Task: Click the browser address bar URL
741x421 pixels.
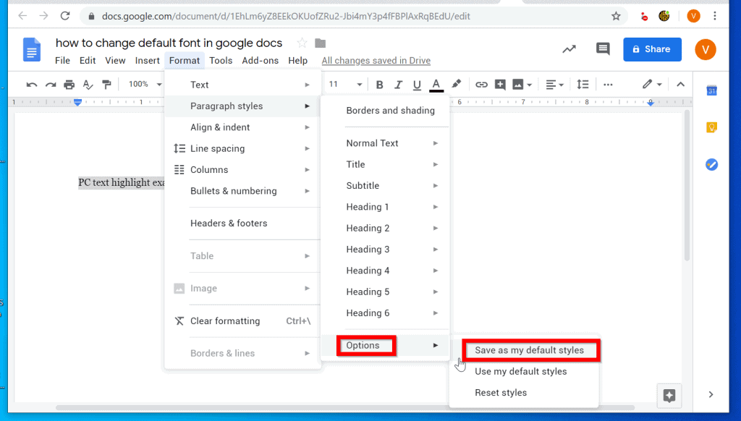Action: pos(286,17)
